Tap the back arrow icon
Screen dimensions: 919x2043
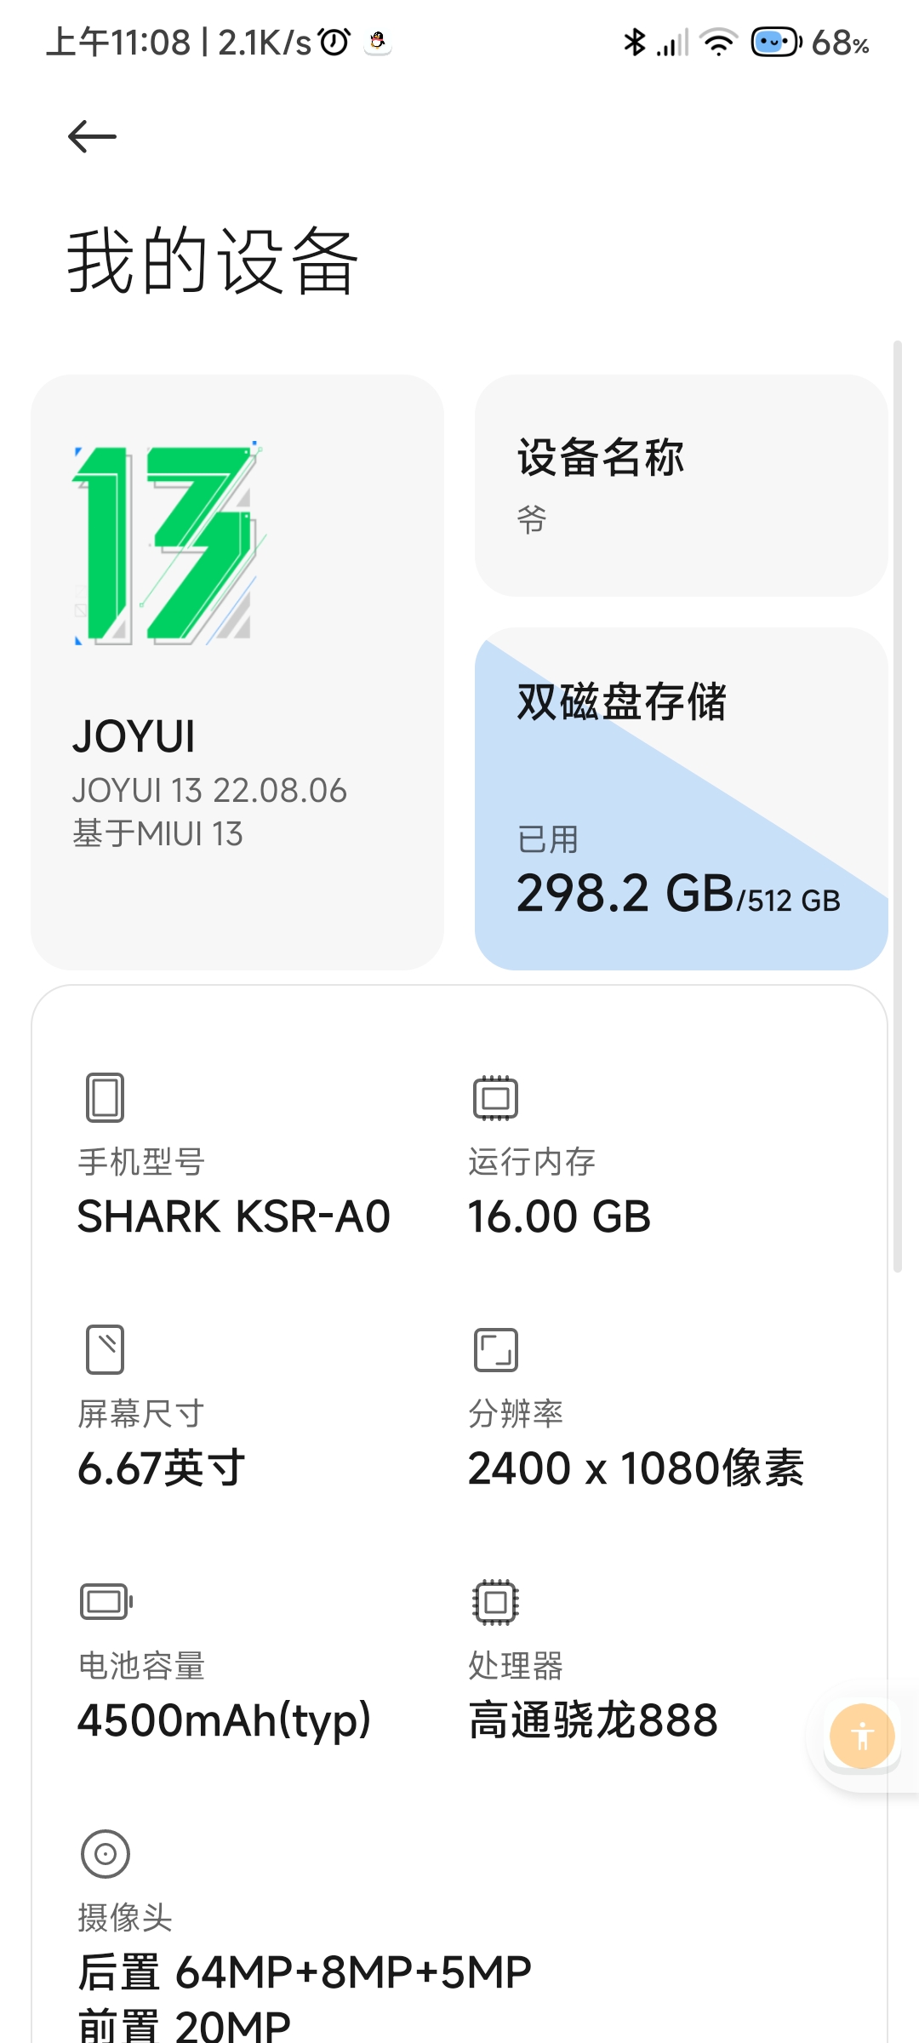click(92, 136)
